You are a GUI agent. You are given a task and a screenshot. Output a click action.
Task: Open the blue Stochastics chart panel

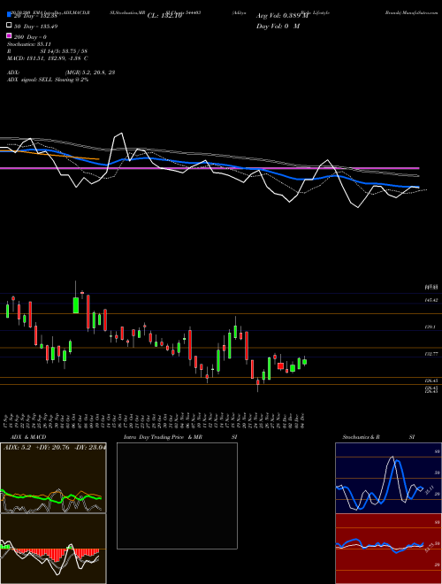pos(388,478)
